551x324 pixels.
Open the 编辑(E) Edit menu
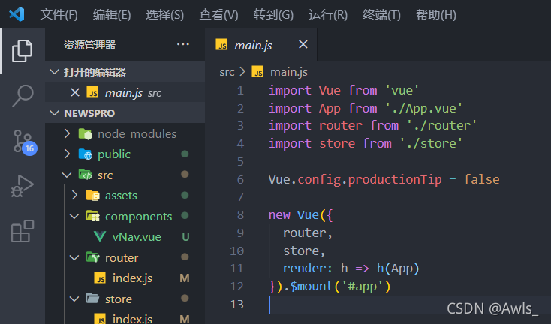point(112,15)
